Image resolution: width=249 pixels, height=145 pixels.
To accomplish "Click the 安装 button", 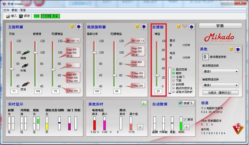I will tap(220, 26).
